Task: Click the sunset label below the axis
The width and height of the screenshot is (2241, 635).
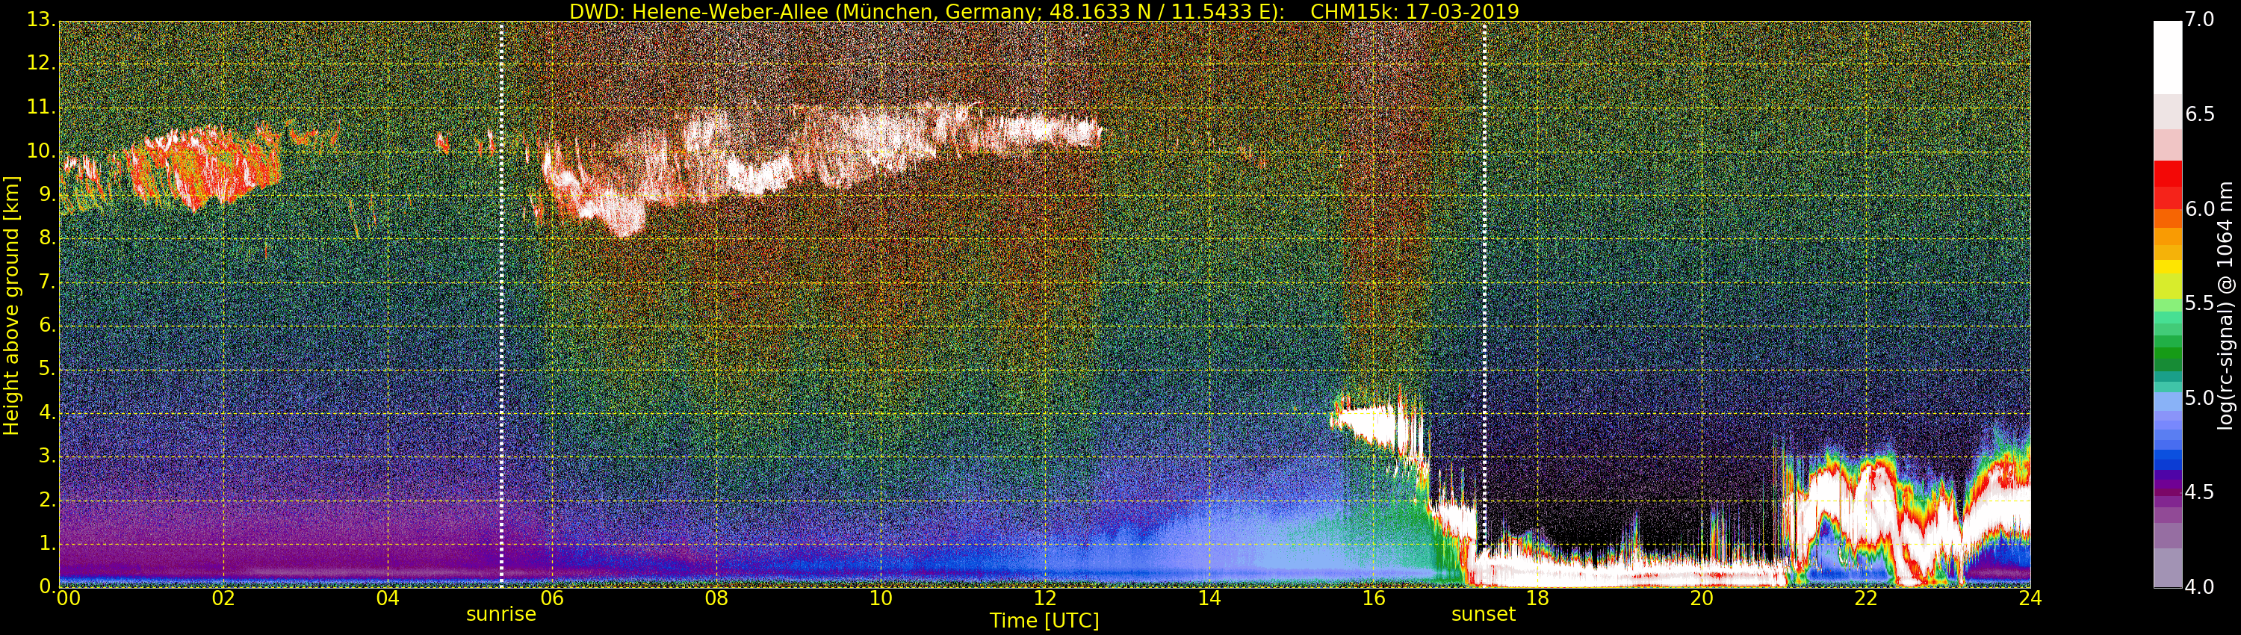Action: pyautogui.click(x=1484, y=614)
